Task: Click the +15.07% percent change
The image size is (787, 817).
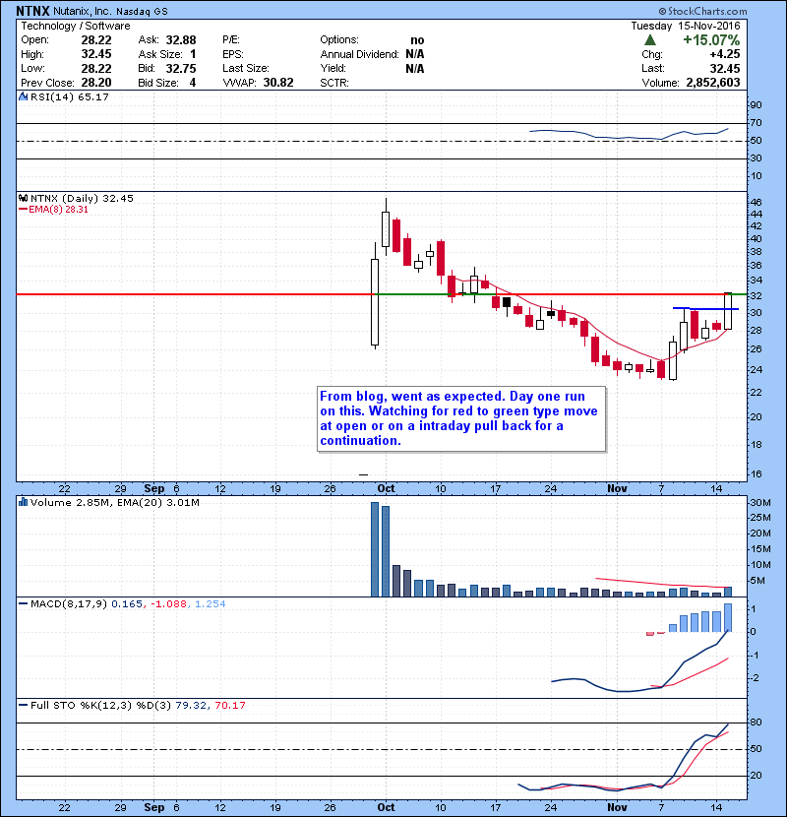Action: (x=711, y=40)
